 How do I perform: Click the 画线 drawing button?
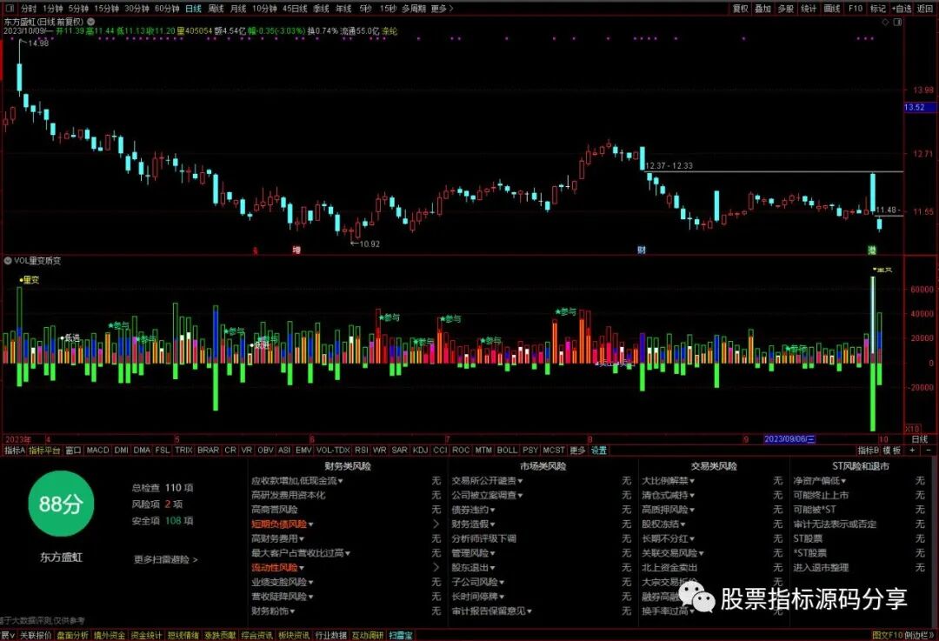pos(832,9)
